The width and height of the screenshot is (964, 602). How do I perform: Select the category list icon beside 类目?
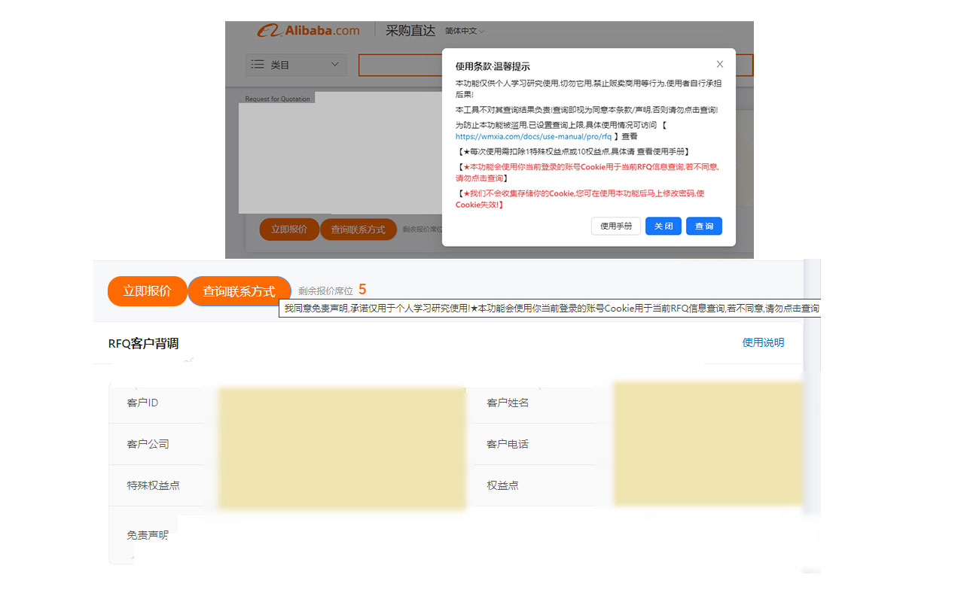click(x=257, y=65)
